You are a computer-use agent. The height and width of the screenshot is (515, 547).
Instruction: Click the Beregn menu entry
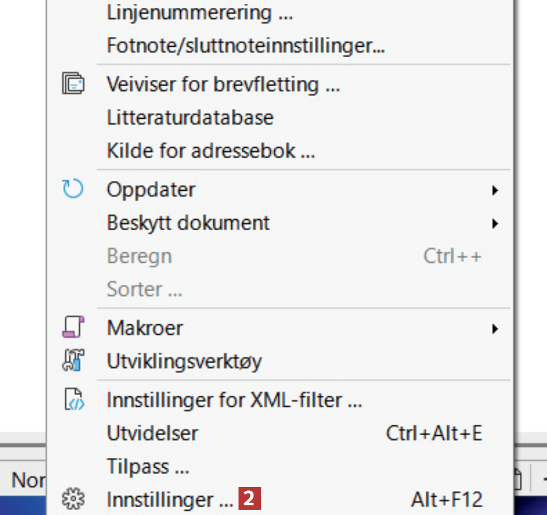[x=139, y=256]
